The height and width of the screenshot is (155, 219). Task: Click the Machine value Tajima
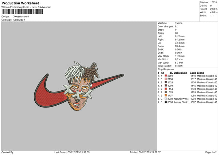[x=178, y=23]
